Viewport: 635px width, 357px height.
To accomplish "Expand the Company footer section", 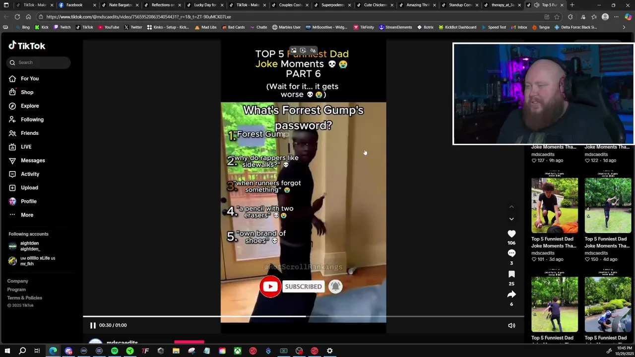I will 18,281.
